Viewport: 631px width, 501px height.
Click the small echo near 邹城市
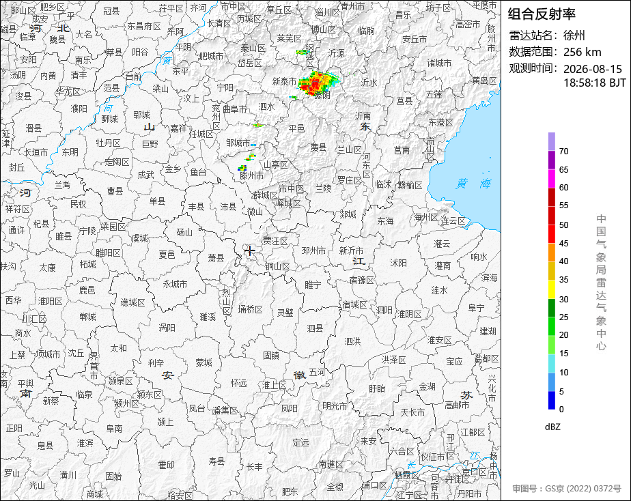point(253,145)
